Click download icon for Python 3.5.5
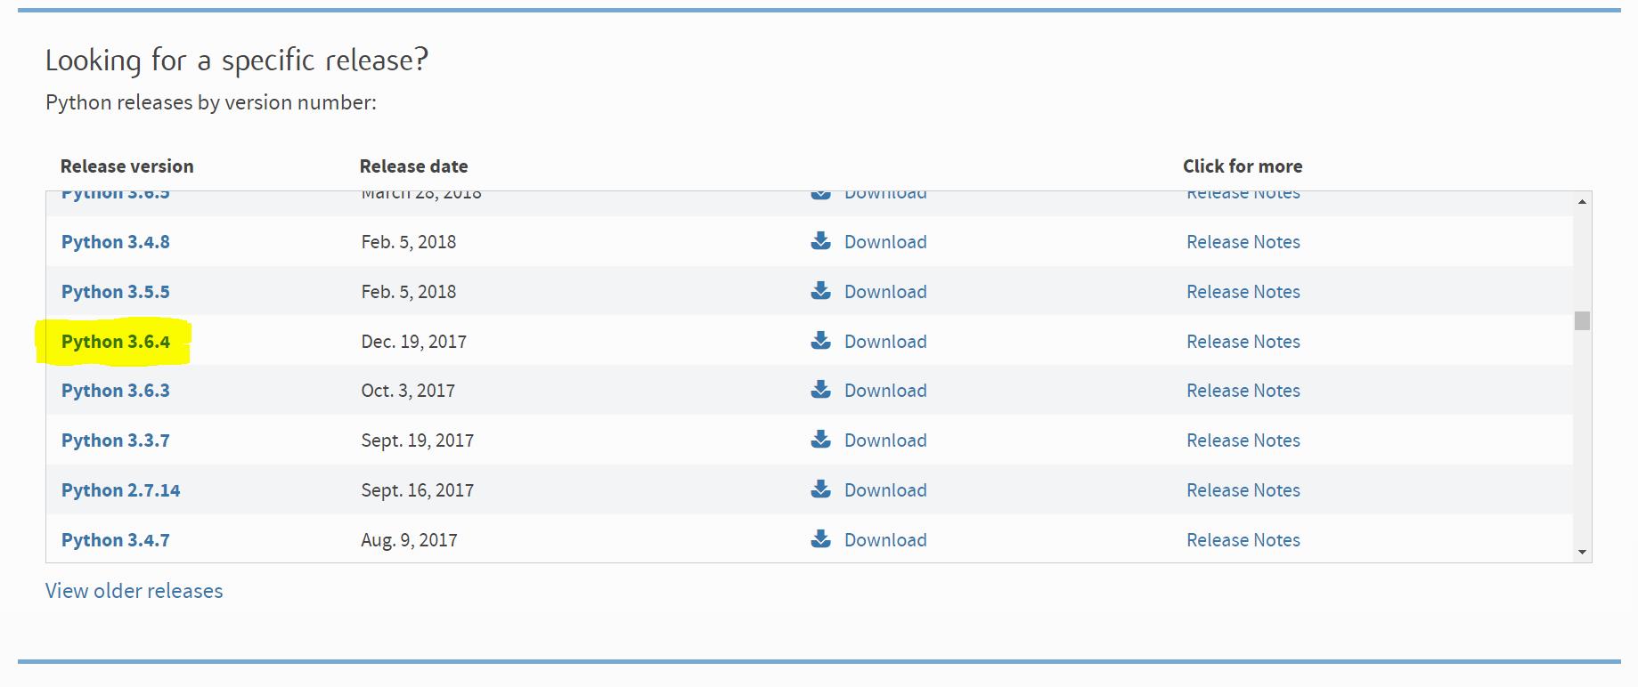The height and width of the screenshot is (687, 1638). coord(820,291)
